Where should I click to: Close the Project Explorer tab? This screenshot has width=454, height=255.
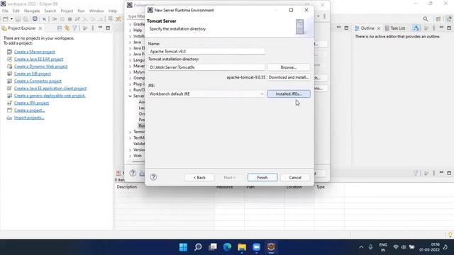40,28
